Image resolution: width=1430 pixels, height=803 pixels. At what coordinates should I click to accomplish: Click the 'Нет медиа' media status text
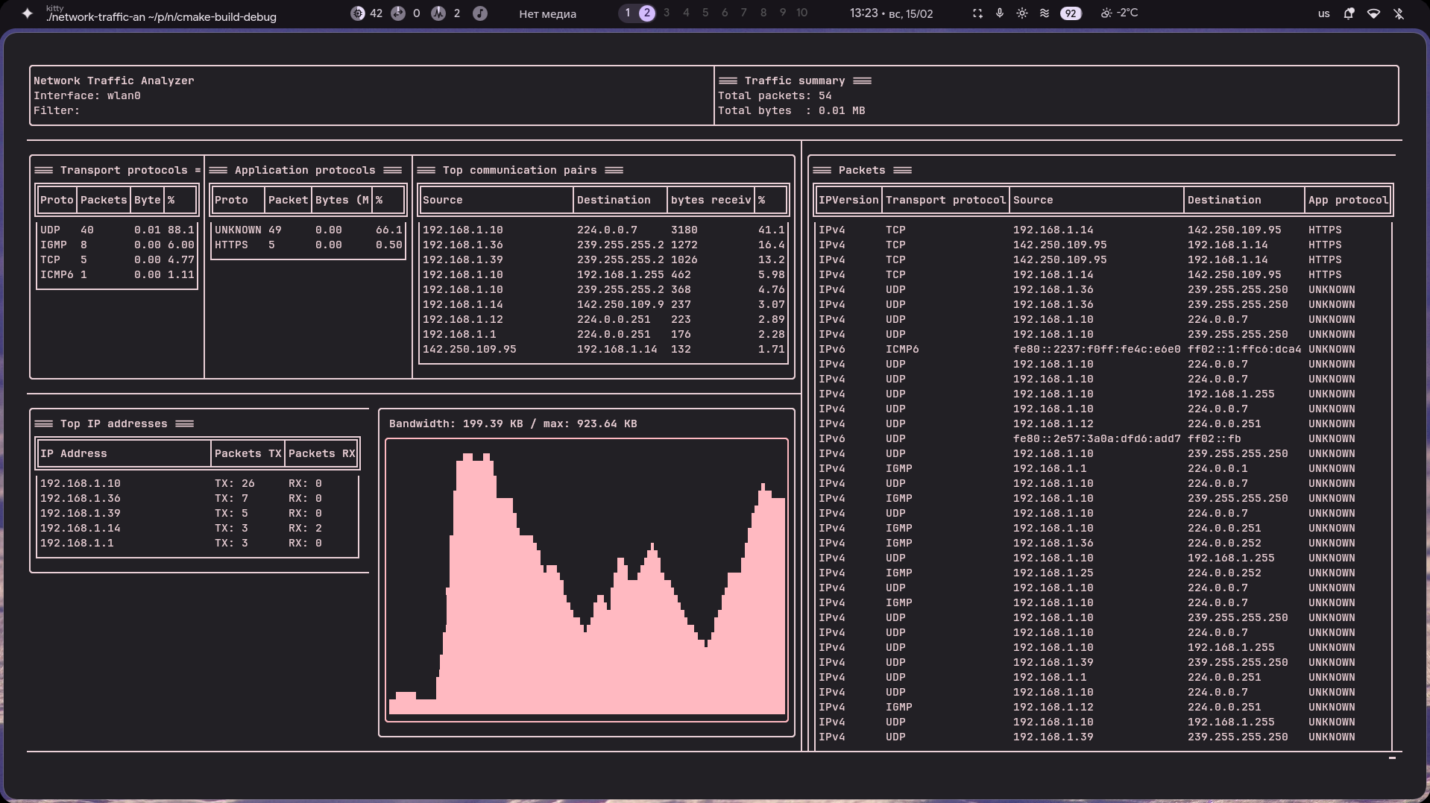point(547,14)
